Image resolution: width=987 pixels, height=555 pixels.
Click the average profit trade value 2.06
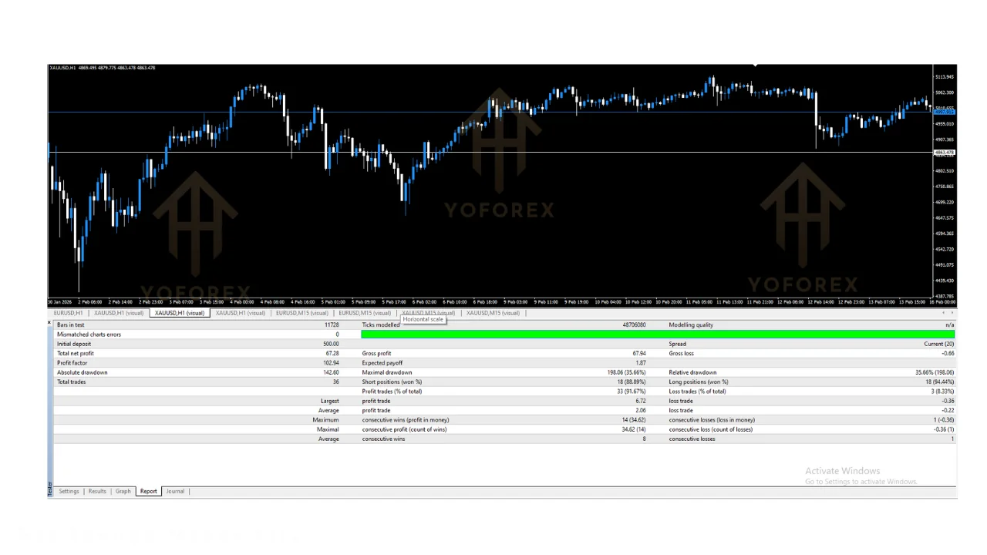(640, 410)
